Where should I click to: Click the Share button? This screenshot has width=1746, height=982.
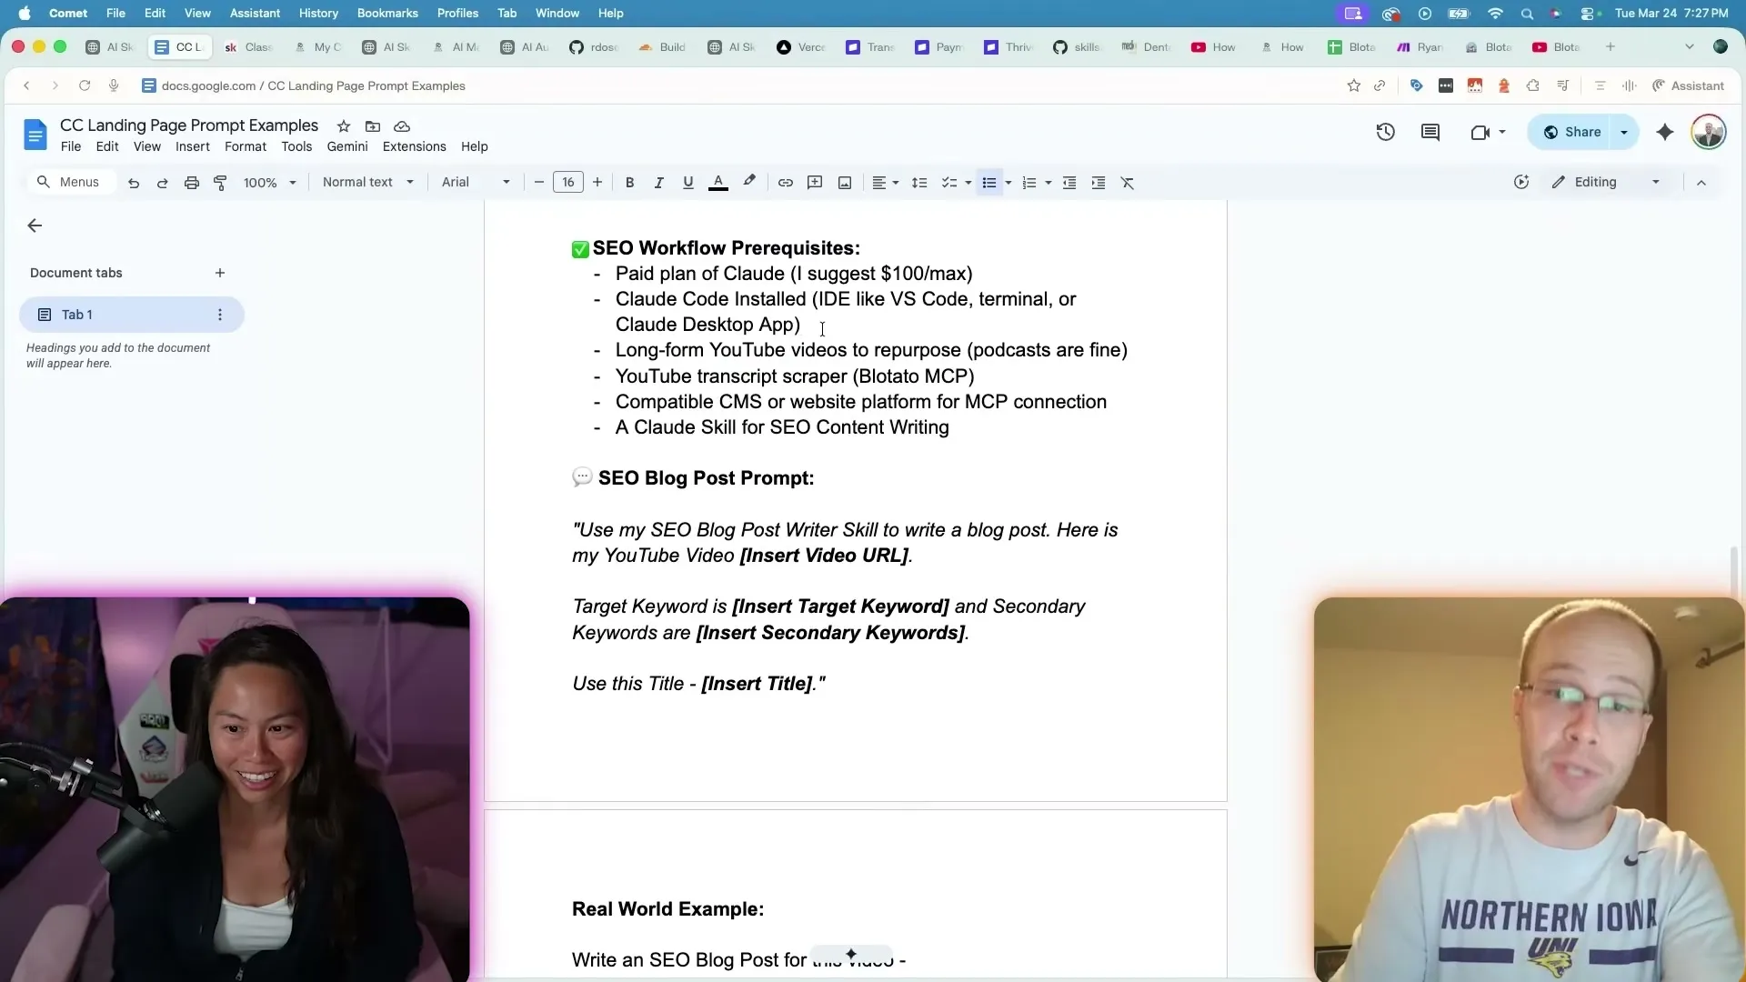pos(1572,133)
